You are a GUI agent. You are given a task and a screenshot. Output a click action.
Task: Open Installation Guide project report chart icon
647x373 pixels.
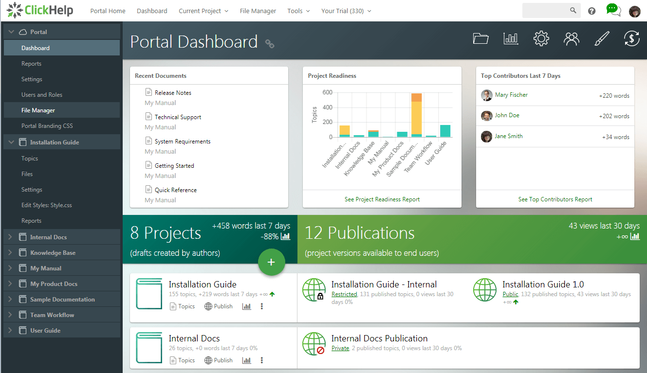tap(246, 306)
